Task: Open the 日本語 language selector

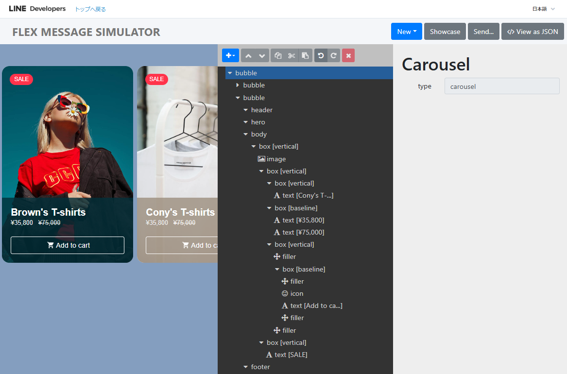Action: pyautogui.click(x=543, y=9)
